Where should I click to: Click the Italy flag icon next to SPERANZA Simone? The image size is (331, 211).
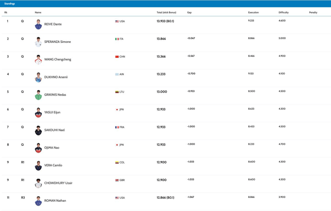click(x=117, y=39)
